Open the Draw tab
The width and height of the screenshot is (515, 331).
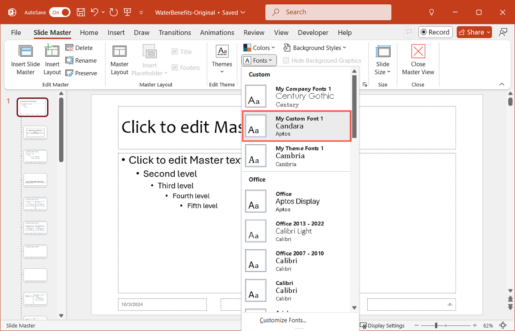(x=142, y=32)
